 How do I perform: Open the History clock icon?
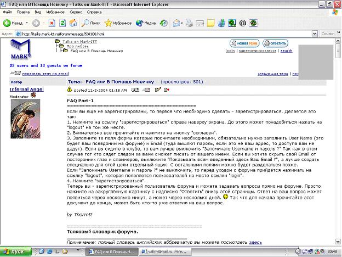(163, 23)
